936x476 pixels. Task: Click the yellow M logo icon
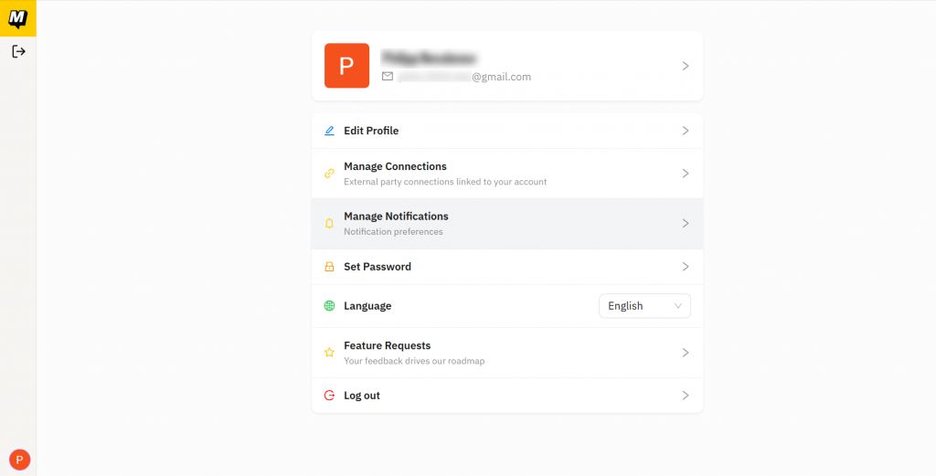coord(18,18)
